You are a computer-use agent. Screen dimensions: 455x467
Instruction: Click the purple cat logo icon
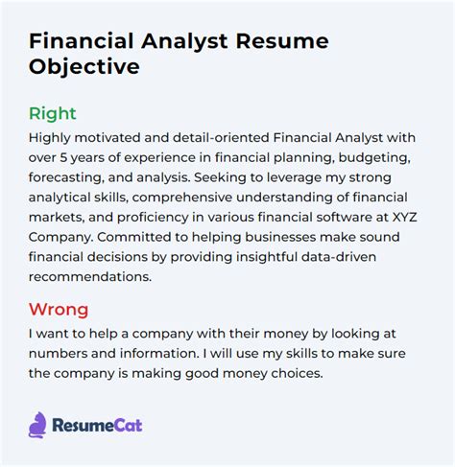[x=37, y=425]
